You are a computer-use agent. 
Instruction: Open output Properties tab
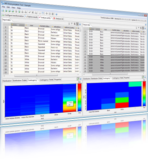(127, 78)
